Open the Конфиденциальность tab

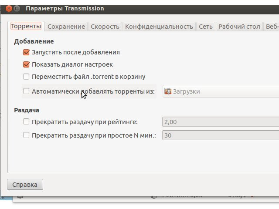pyautogui.click(x=159, y=27)
